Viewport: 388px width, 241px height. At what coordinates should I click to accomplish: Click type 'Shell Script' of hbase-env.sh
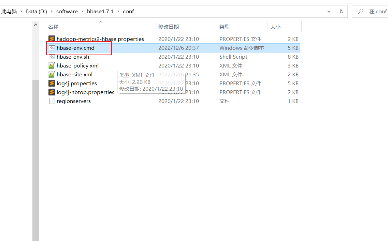click(x=233, y=57)
